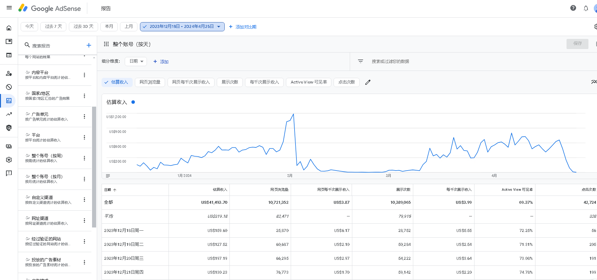The width and height of the screenshot is (597, 280).
Task: Toggle the 估算收入 metric chip
Action: (116, 82)
